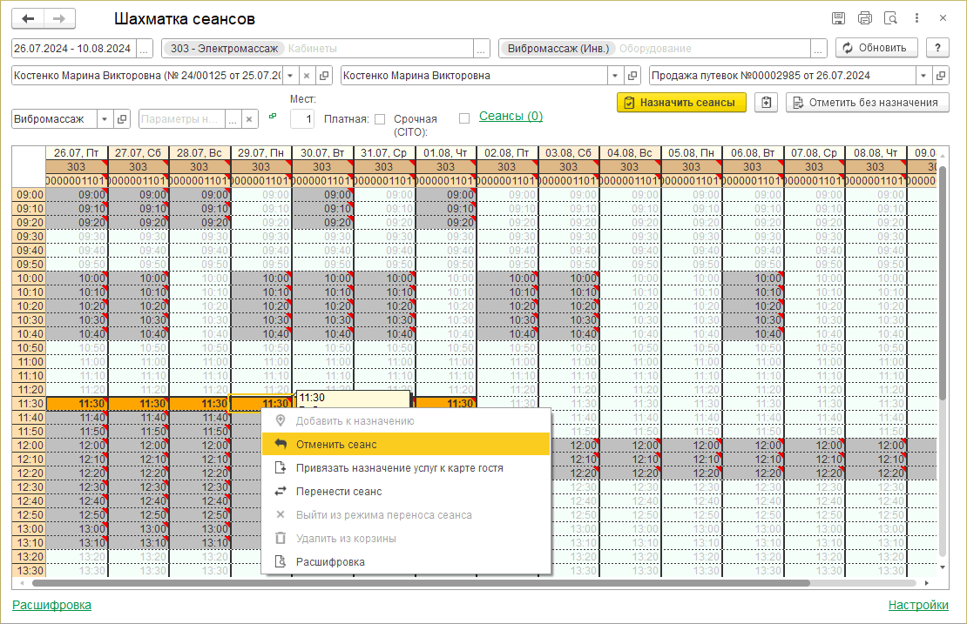Enable the Платная checkbox
Image resolution: width=967 pixels, height=624 pixels.
[x=379, y=119]
